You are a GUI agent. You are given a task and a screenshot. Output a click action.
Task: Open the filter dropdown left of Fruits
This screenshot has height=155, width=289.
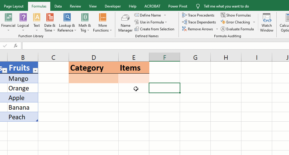[x=5, y=70]
